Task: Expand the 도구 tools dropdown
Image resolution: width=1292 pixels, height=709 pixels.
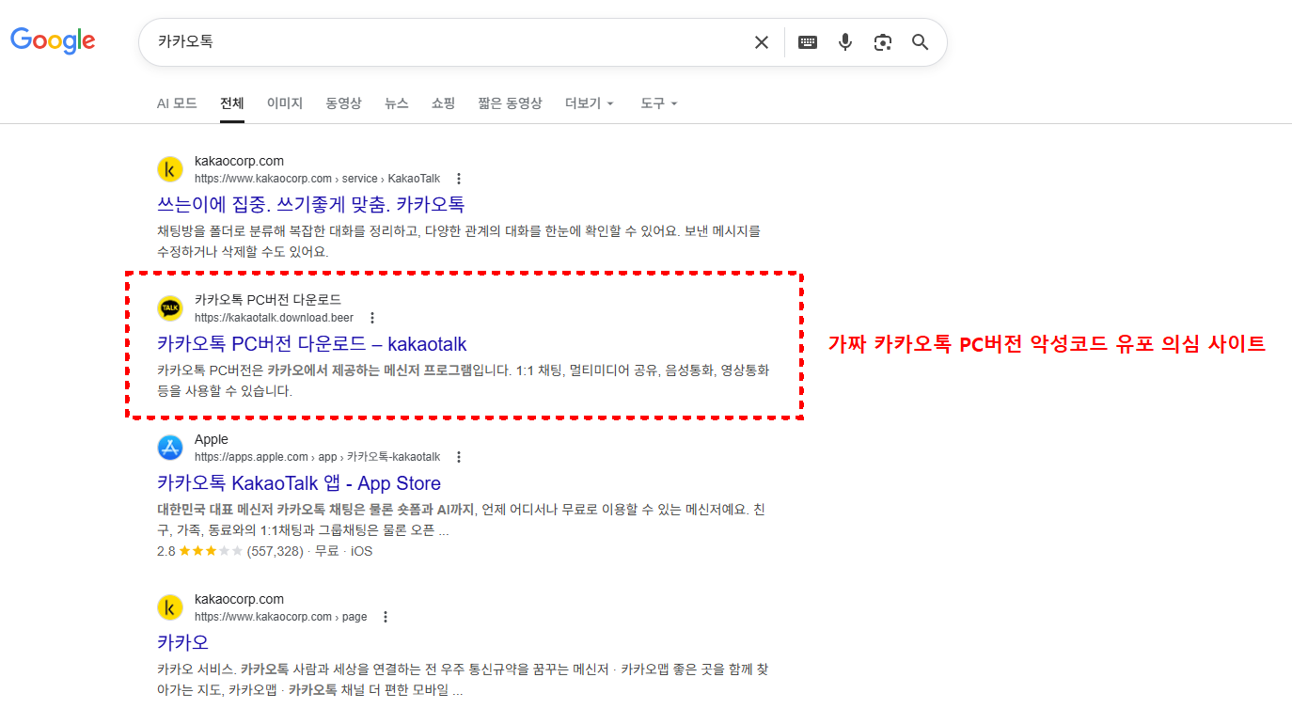Action: pyautogui.click(x=658, y=103)
